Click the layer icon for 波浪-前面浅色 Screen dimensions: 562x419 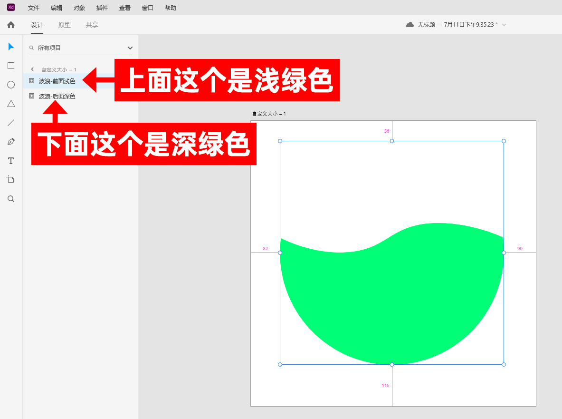[31, 81]
